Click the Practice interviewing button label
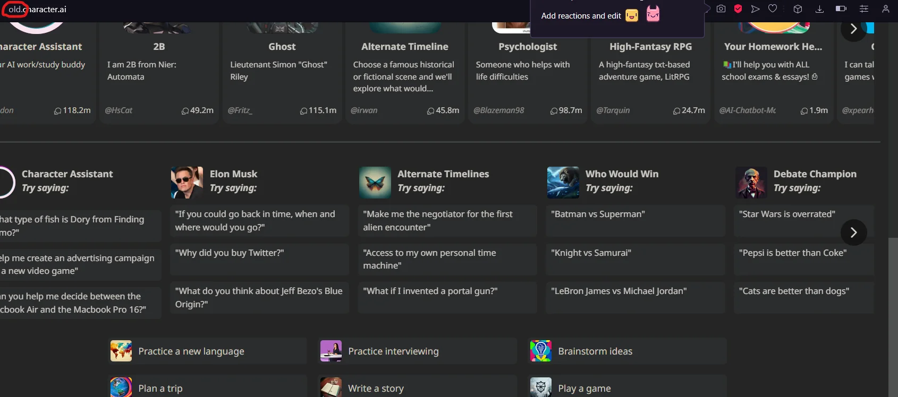Screen dimensions: 898x397 [x=394, y=351]
